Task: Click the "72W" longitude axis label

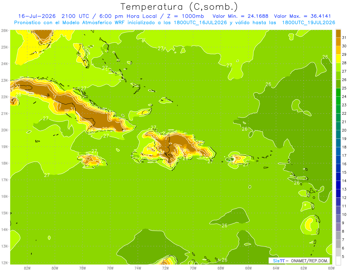Action: (x=165, y=268)
